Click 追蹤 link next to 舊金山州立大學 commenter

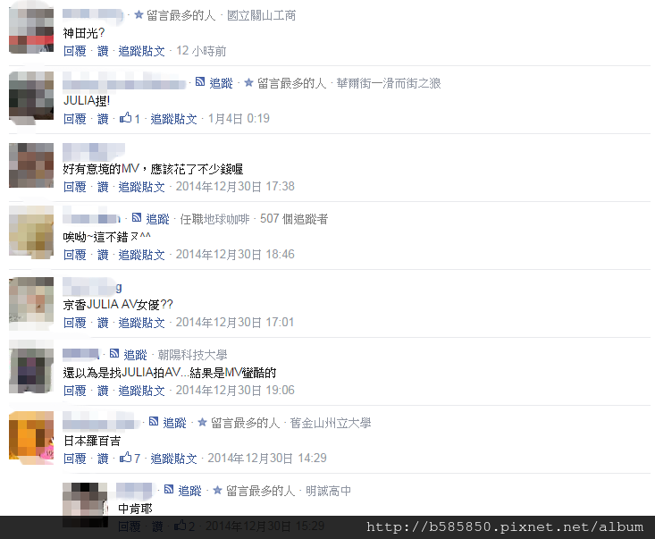(x=174, y=423)
